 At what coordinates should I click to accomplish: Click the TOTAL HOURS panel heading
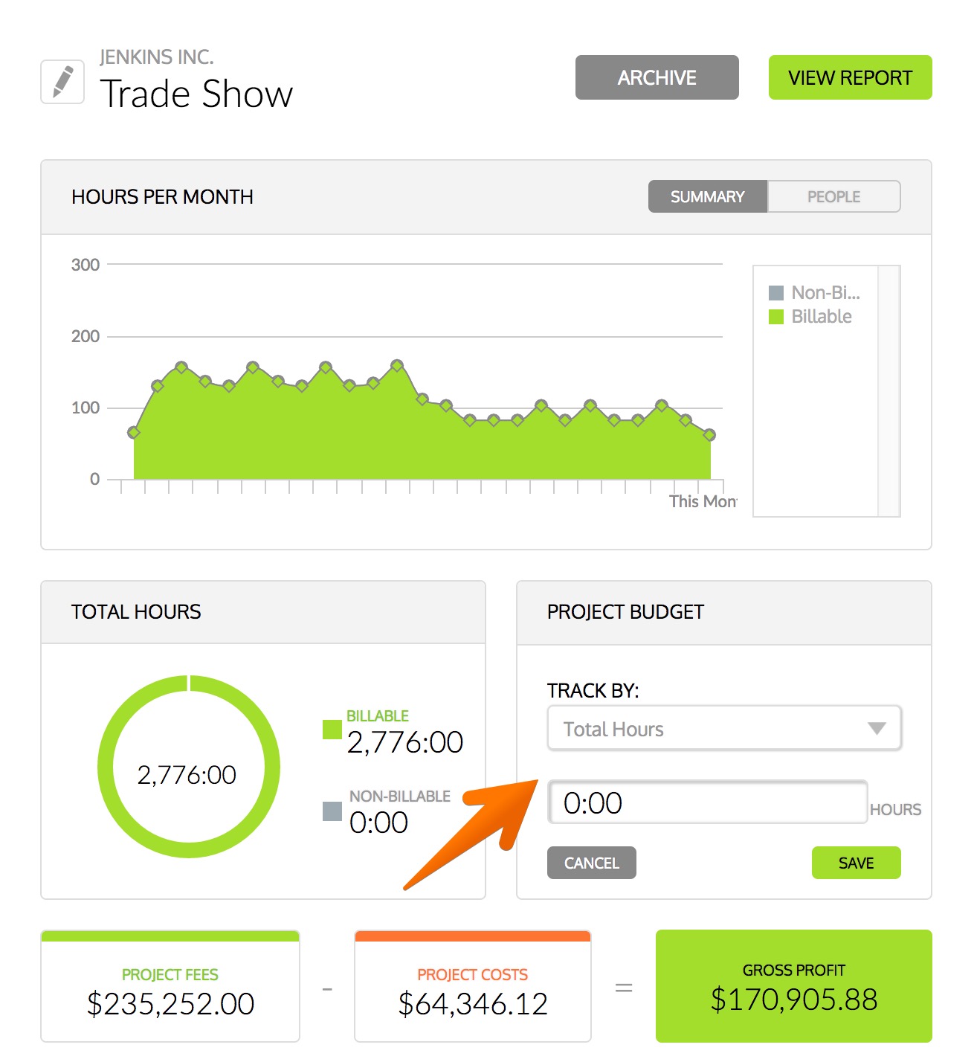coord(136,612)
